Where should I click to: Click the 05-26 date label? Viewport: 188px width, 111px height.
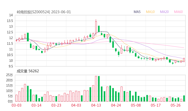176,105
